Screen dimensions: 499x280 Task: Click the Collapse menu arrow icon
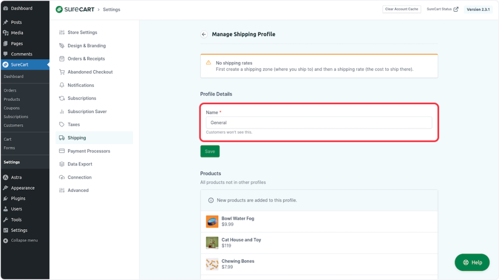6,241
